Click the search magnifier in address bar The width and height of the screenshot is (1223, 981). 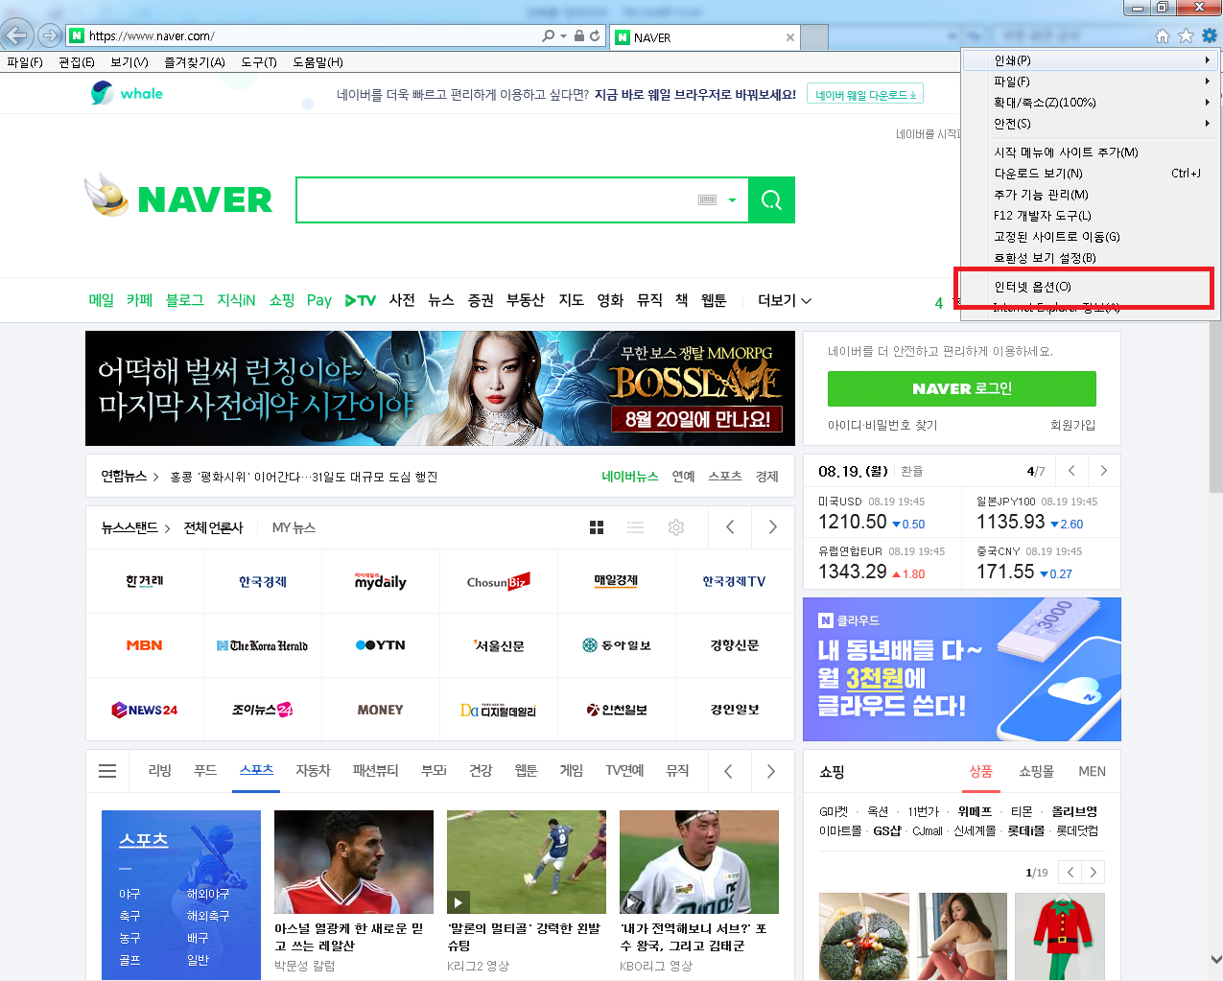coord(549,35)
